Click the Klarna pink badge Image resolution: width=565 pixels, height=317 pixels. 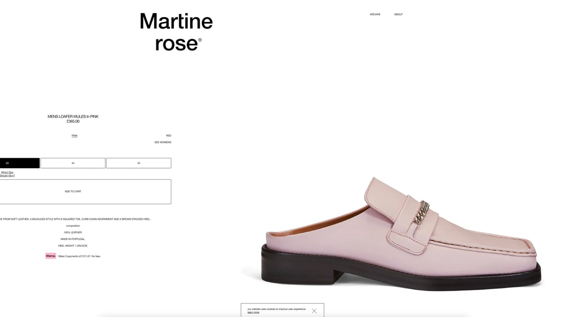click(x=50, y=256)
